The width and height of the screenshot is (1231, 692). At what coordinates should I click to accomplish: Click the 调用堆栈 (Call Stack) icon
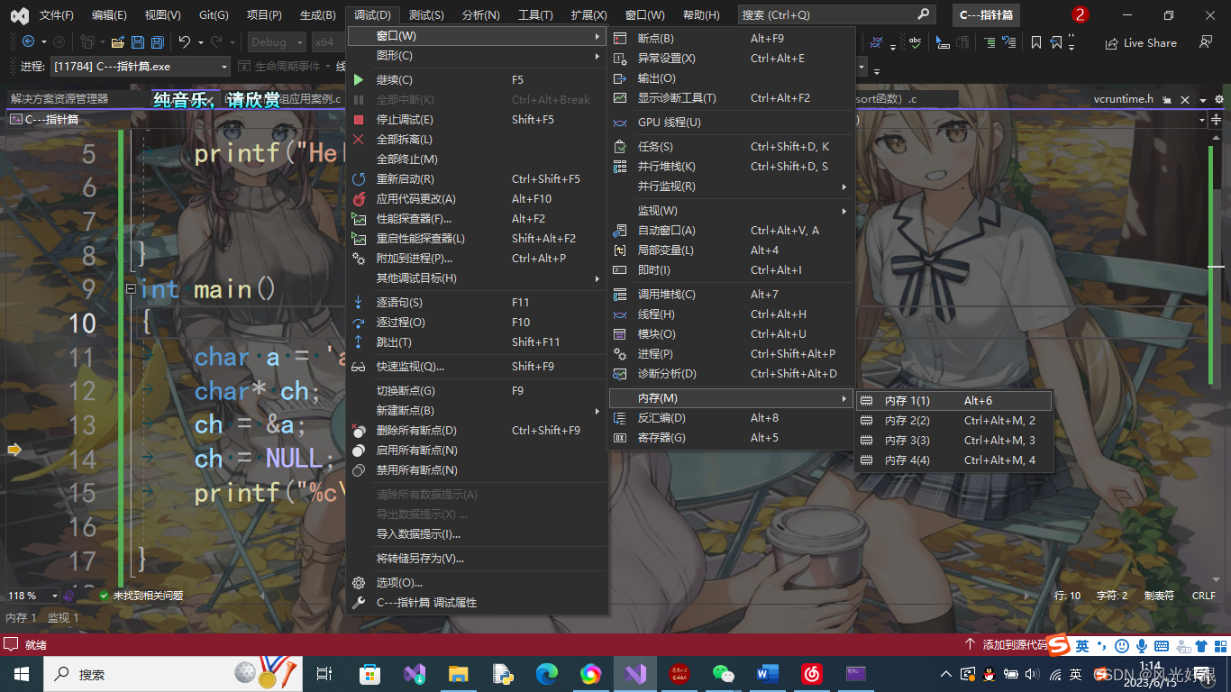[x=620, y=295]
